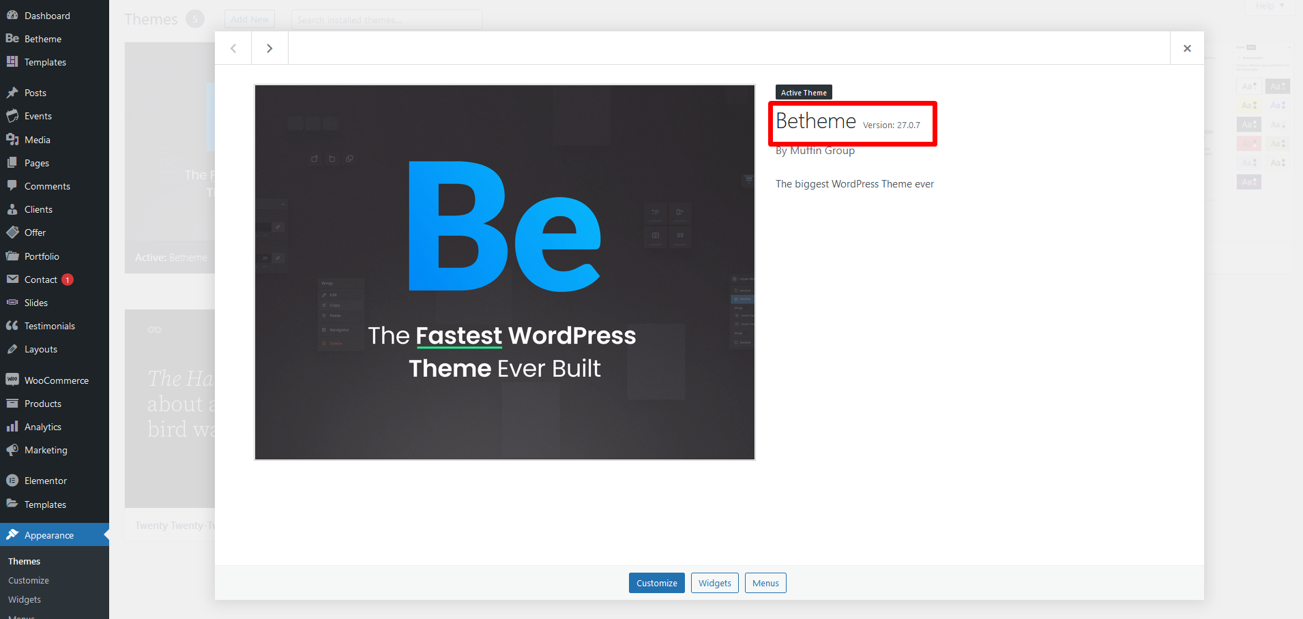The width and height of the screenshot is (1303, 619).
Task: Click the Betheme theme title heading
Action: click(816, 121)
